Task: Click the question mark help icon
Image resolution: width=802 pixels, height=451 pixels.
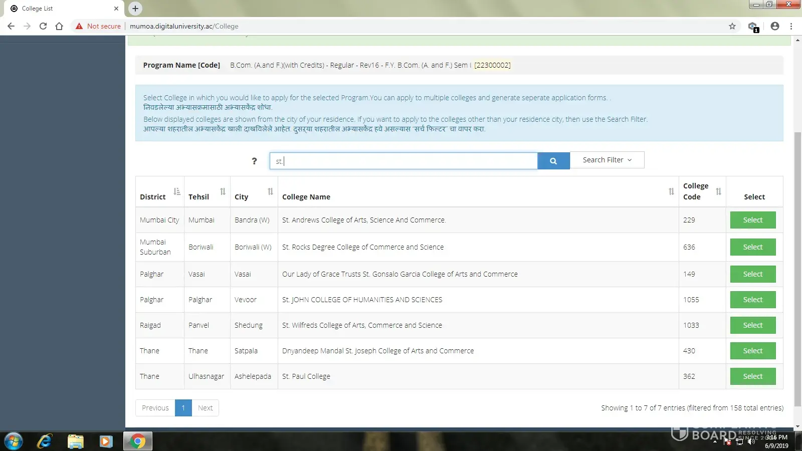Action: tap(254, 161)
